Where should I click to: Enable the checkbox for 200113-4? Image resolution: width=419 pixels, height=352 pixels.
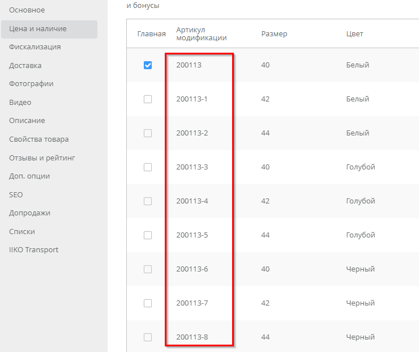click(x=148, y=201)
